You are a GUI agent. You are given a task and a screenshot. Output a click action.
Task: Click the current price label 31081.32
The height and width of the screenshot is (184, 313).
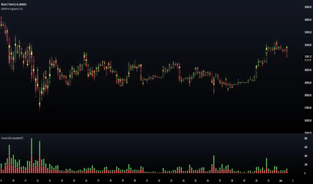pos(308,57)
